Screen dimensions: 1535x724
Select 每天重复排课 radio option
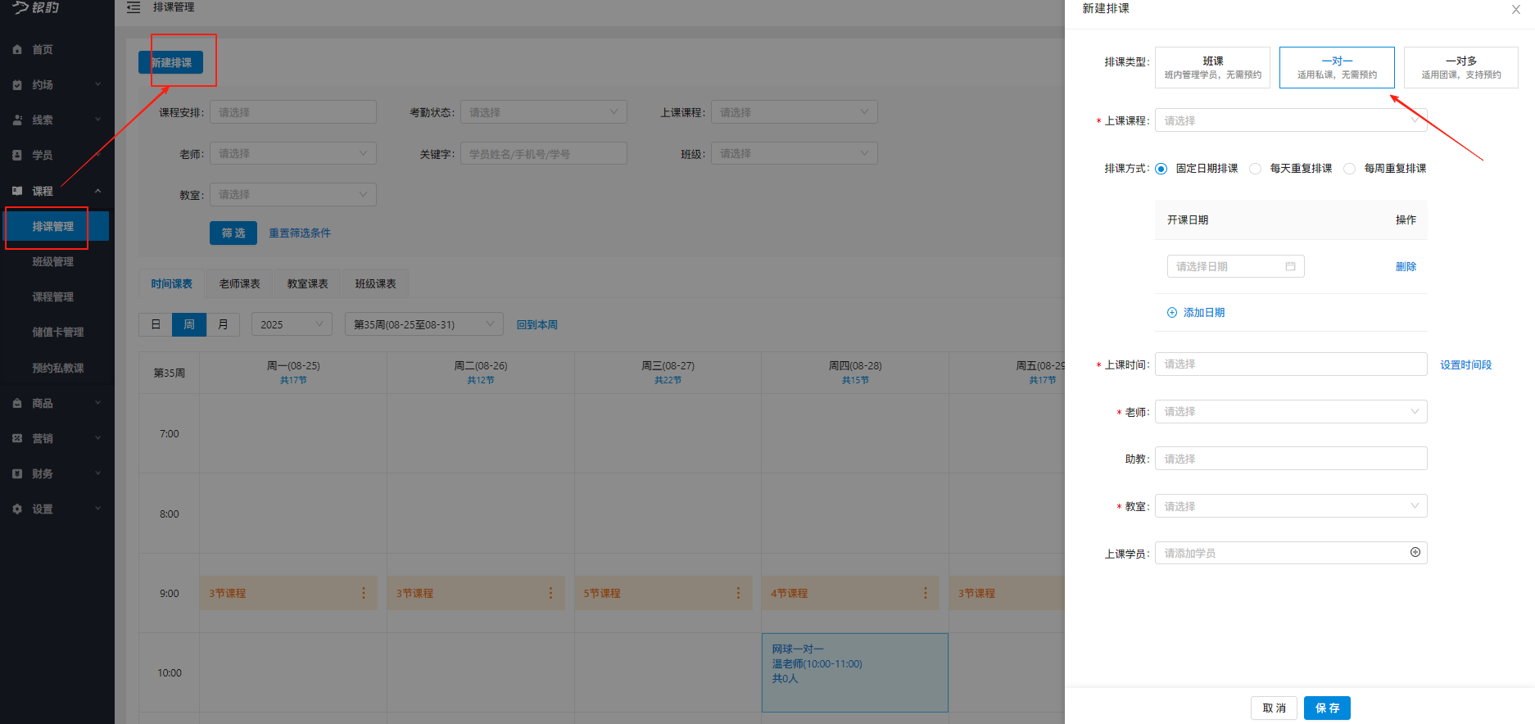(1255, 169)
